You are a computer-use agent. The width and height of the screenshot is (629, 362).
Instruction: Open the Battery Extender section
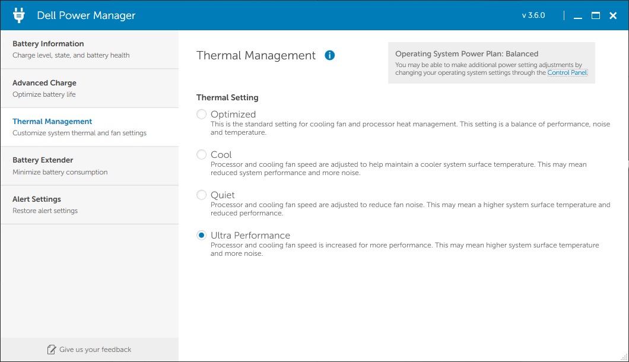click(90, 166)
